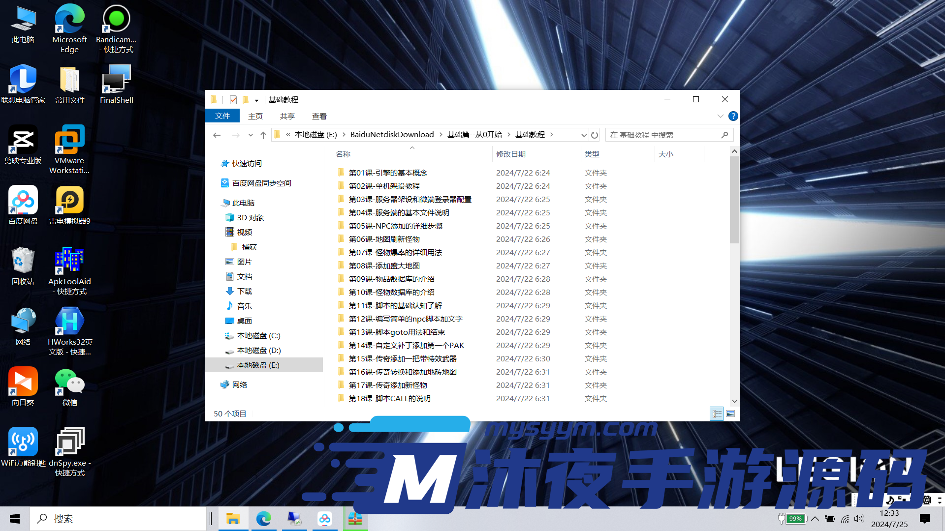Click the up-one-level navigation arrow
The height and width of the screenshot is (531, 945).
263,135
